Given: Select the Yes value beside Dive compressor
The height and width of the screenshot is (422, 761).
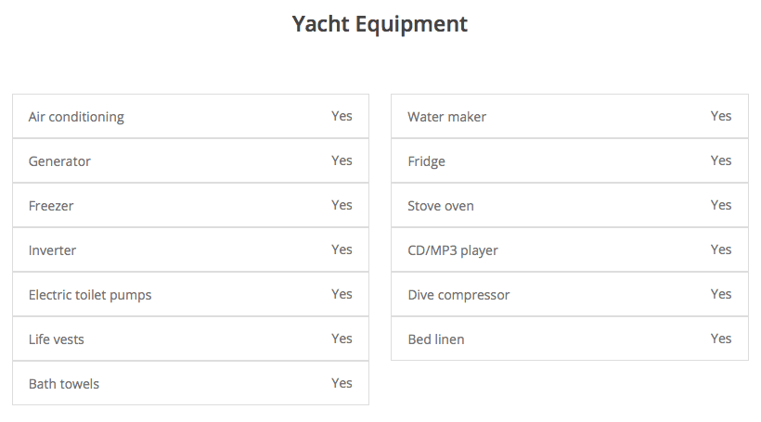Looking at the screenshot, I should click(x=721, y=294).
